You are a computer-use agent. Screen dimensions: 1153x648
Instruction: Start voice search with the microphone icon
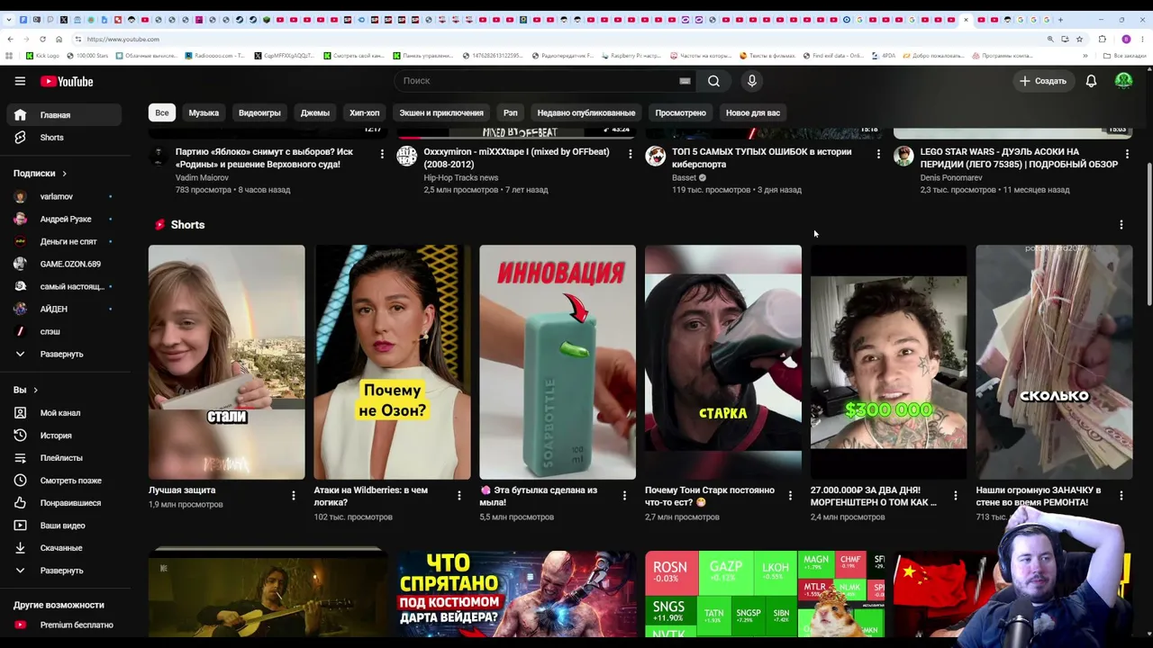tap(751, 81)
